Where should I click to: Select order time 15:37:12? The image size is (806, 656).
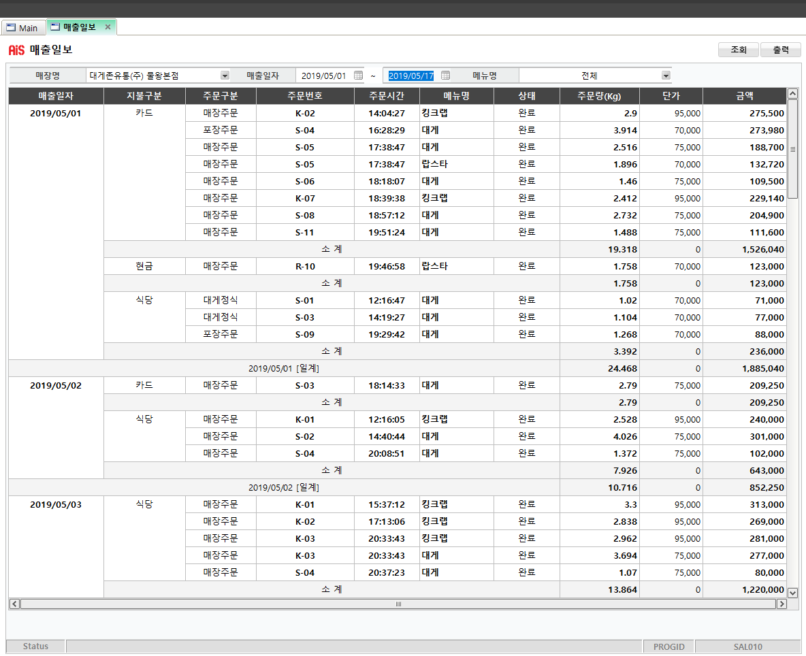[x=387, y=505]
